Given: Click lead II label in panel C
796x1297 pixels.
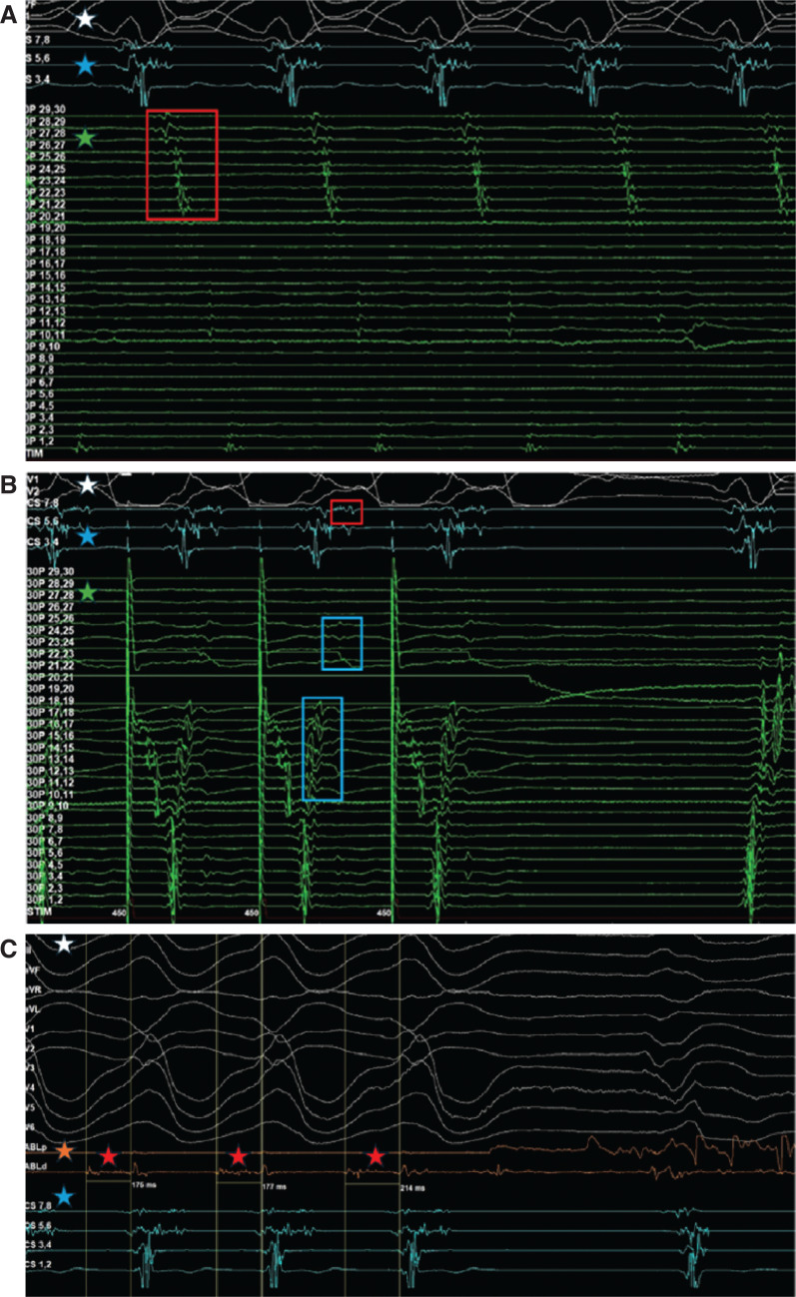Looking at the screenshot, I should 31,950.
